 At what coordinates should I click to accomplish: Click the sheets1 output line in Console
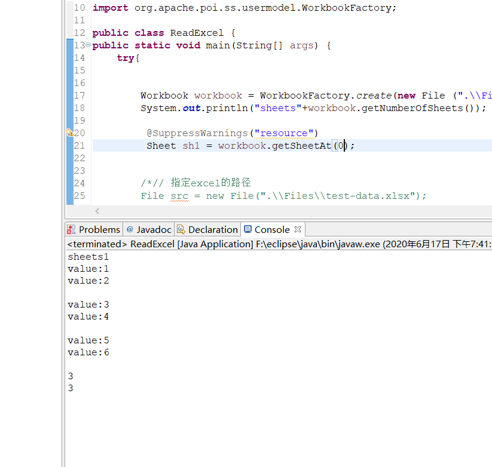pyautogui.click(x=87, y=256)
